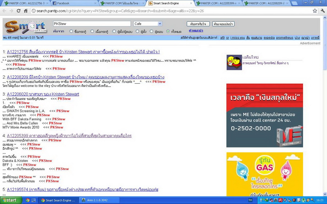The width and height of the screenshot is (327, 204).
Task: Click the ค้นหาทันใจ search button
Action: pyautogui.click(x=198, y=24)
